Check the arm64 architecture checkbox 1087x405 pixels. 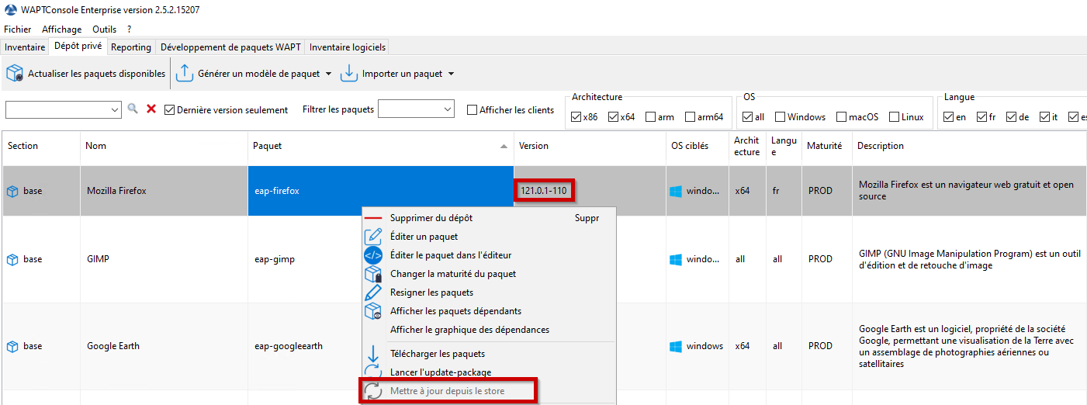tap(690, 117)
